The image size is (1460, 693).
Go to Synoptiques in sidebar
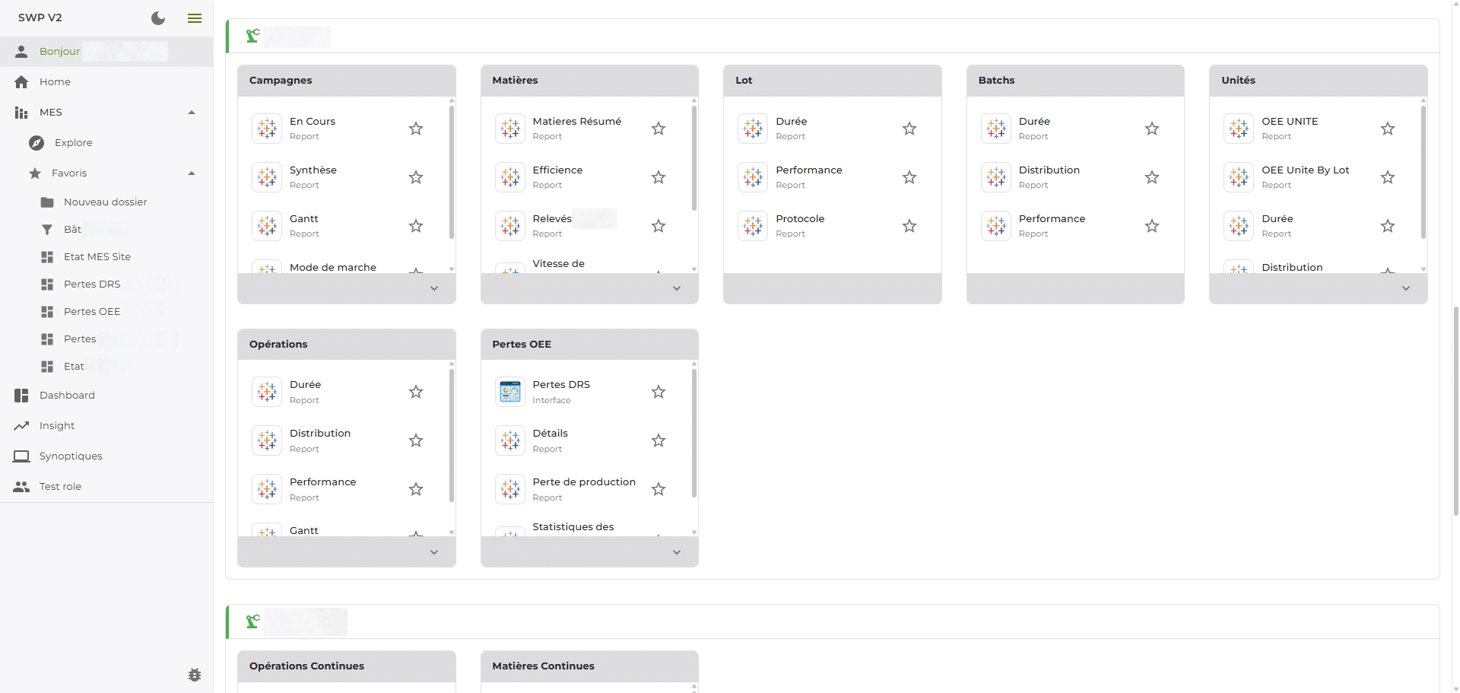click(x=71, y=456)
